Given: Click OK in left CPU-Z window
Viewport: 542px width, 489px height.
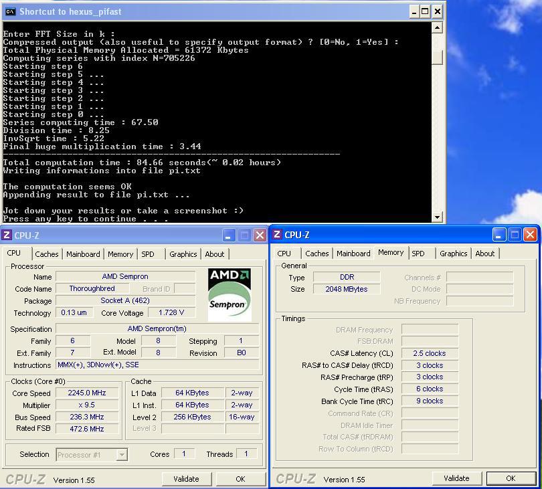Looking at the screenshot, I should (x=241, y=479).
